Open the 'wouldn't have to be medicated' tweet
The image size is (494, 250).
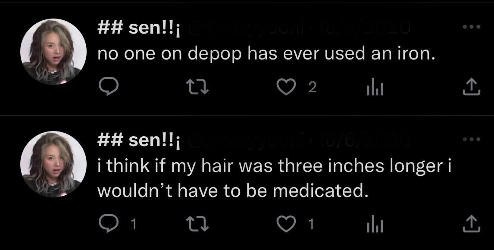click(233, 190)
